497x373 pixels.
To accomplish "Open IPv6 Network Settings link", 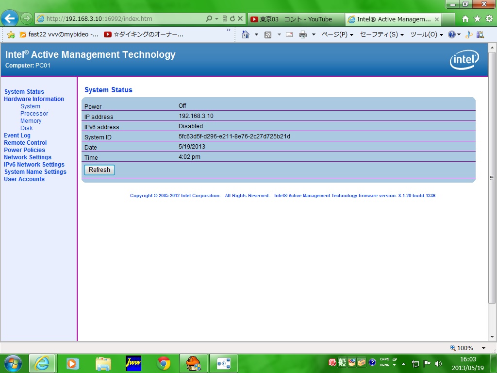I will pyautogui.click(x=34, y=165).
